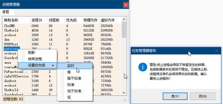Select the svchost process with ID 1508

point(62,35)
